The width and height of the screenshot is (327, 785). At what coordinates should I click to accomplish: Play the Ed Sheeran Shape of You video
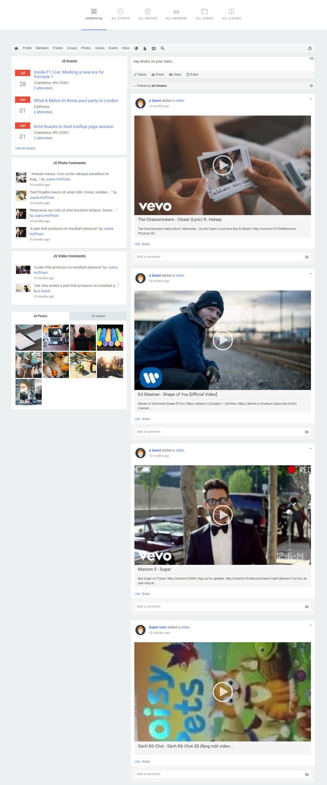pyautogui.click(x=222, y=340)
